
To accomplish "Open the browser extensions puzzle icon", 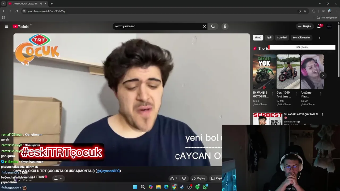I will click(314, 11).
